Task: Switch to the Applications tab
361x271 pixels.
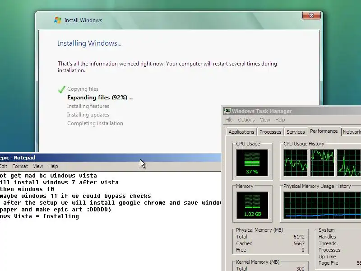Action: pos(241,132)
